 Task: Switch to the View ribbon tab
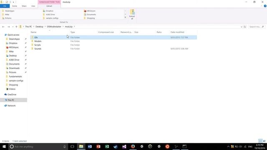click(33, 6)
